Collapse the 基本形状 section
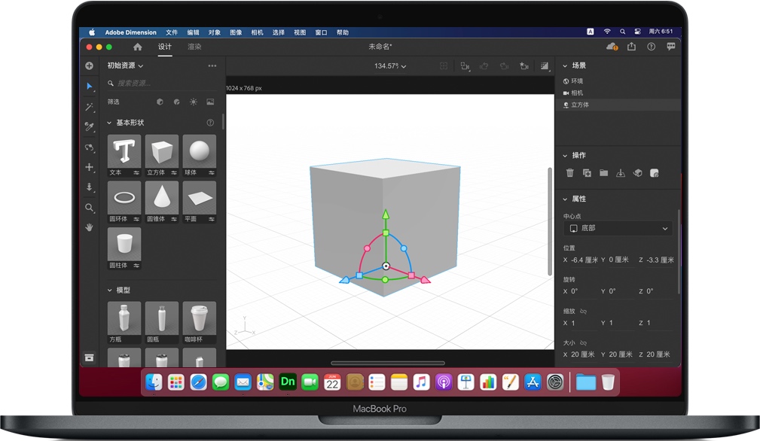Image resolution: width=760 pixels, height=441 pixels. [109, 123]
